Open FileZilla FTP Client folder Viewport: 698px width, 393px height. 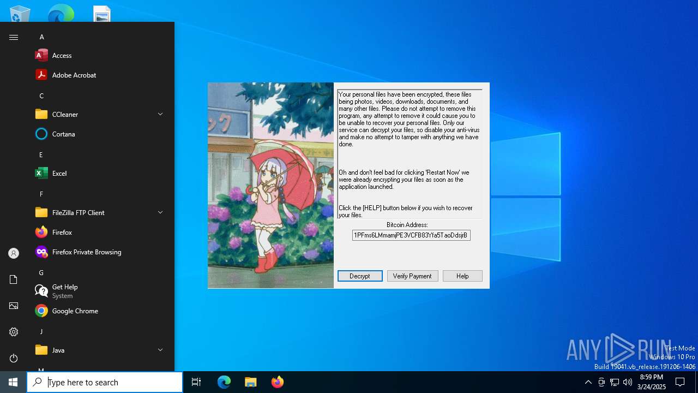point(100,212)
